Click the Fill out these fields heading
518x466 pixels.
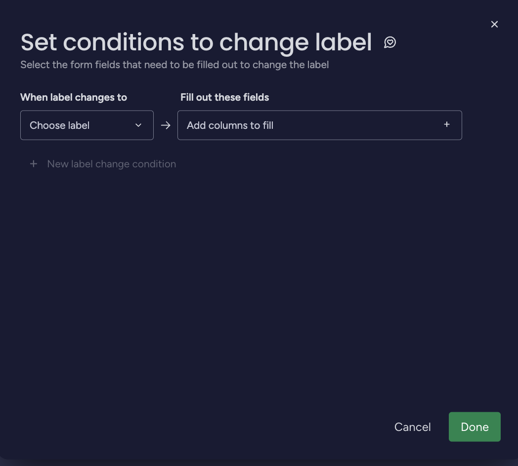(224, 97)
